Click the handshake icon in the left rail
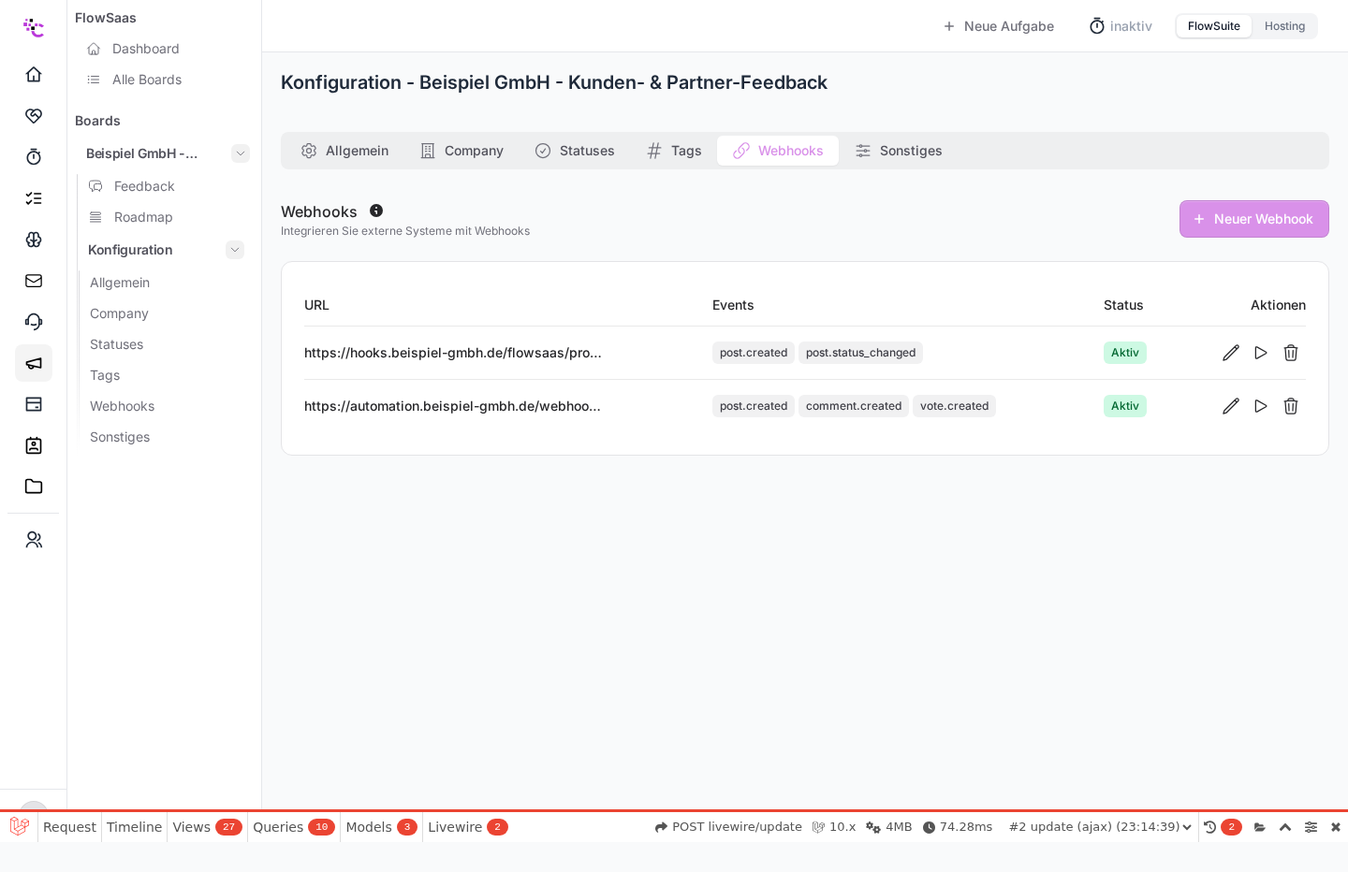 point(34,116)
